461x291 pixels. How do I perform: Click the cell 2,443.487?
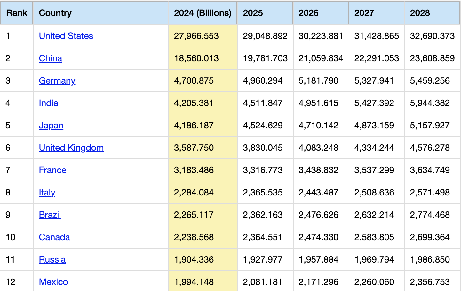tap(321, 193)
